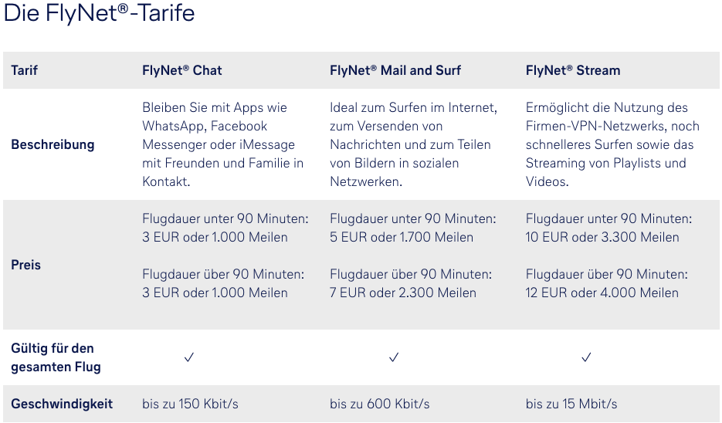Click the checkmark under FlyNet Mail and Surf
This screenshot has height=423, width=722.
[394, 357]
